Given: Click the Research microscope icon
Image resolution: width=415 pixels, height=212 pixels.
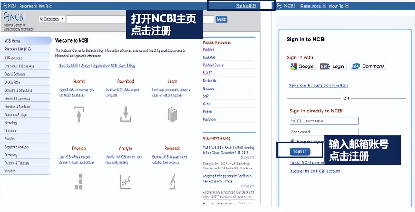Looking at the screenshot, I should 172,182.
